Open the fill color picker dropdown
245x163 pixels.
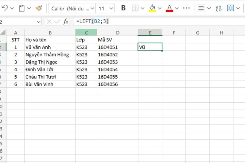point(159,8)
